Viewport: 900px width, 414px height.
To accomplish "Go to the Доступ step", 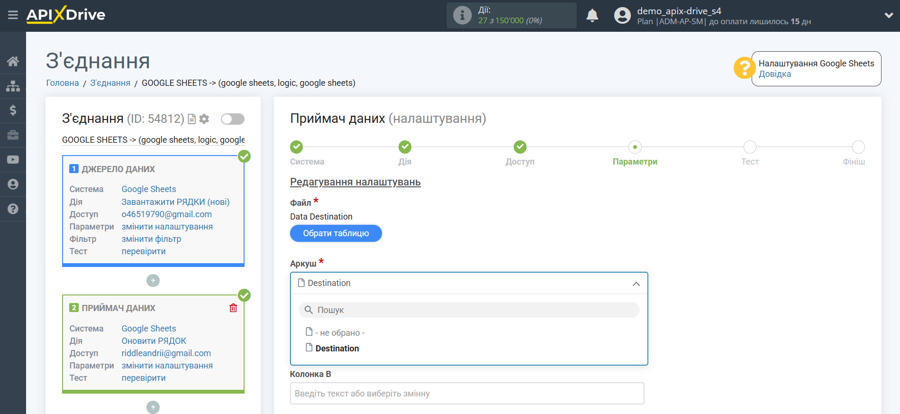I will (x=520, y=147).
